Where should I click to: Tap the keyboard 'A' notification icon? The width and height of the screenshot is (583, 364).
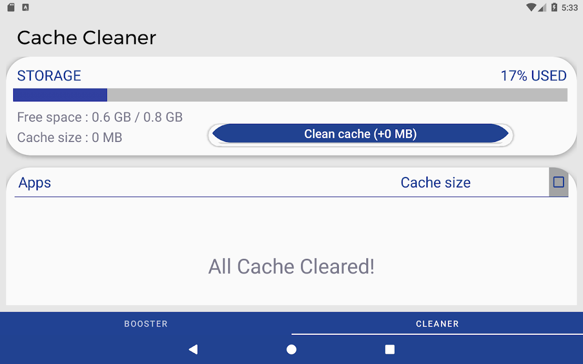26,7
